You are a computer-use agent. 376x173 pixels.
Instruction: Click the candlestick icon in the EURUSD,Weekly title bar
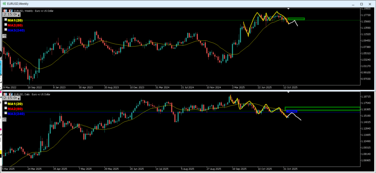[4, 3]
